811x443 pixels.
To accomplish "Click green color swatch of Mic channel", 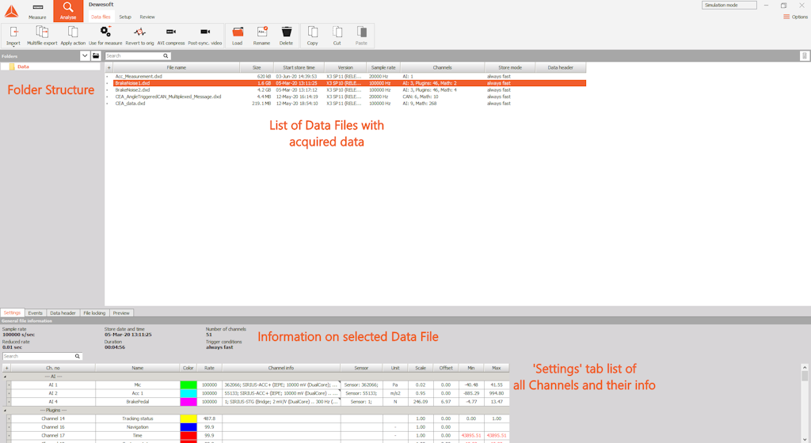I will click(188, 384).
